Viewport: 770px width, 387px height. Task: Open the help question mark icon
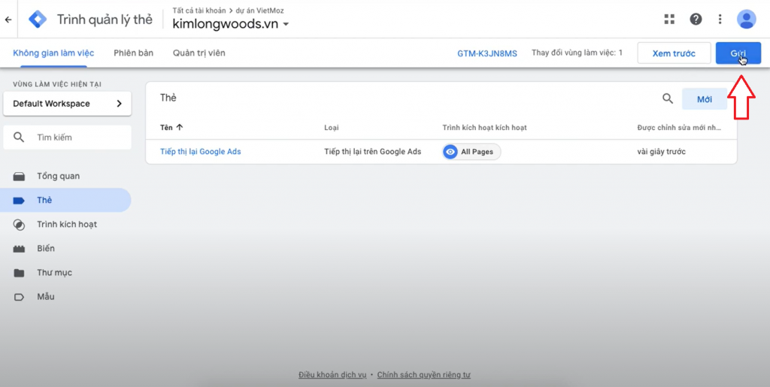(696, 19)
